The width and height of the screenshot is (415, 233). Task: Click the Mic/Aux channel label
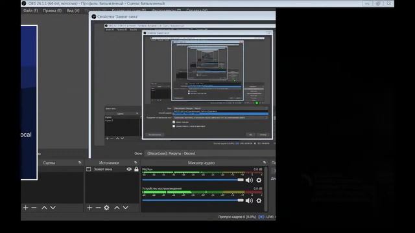click(x=147, y=170)
